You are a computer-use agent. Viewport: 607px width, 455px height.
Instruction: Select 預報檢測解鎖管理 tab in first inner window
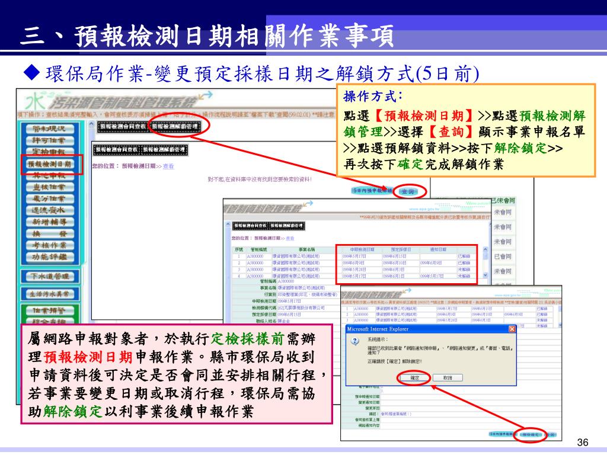point(164,149)
